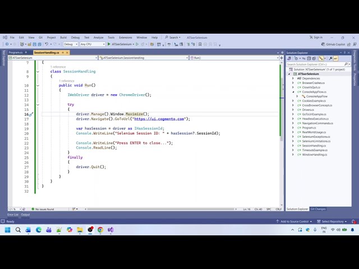Viewport: 359px width, 269px height.
Task: Click the Show All Files icon in Solution Explorer
Action: pos(314,58)
